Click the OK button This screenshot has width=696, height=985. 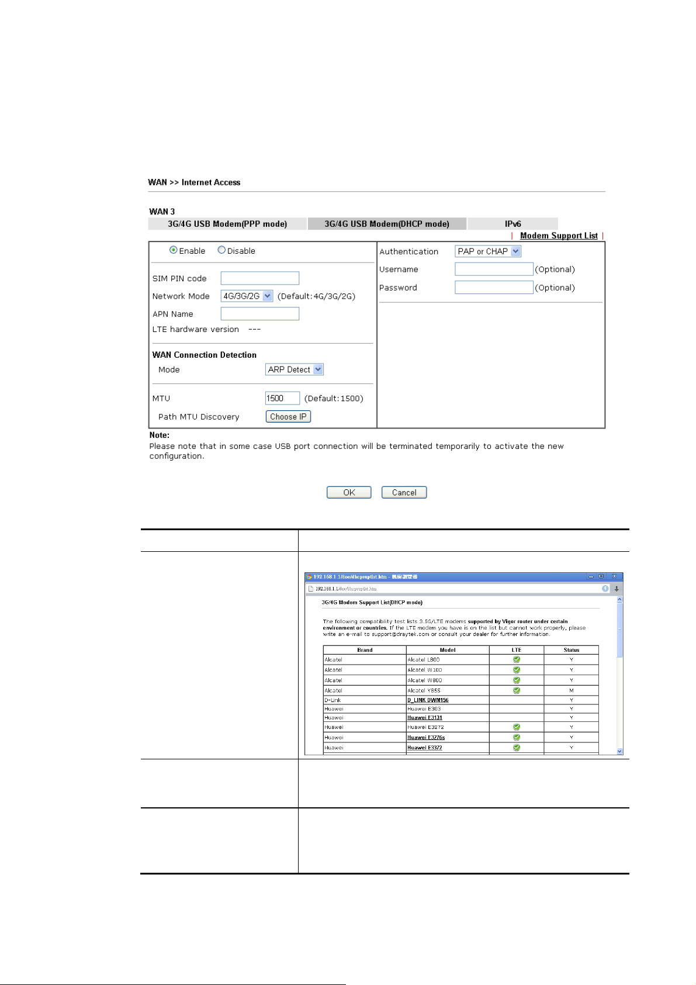[x=349, y=492]
